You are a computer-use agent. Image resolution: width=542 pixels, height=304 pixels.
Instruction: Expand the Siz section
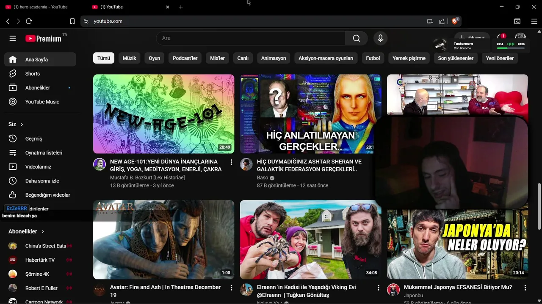point(16,124)
